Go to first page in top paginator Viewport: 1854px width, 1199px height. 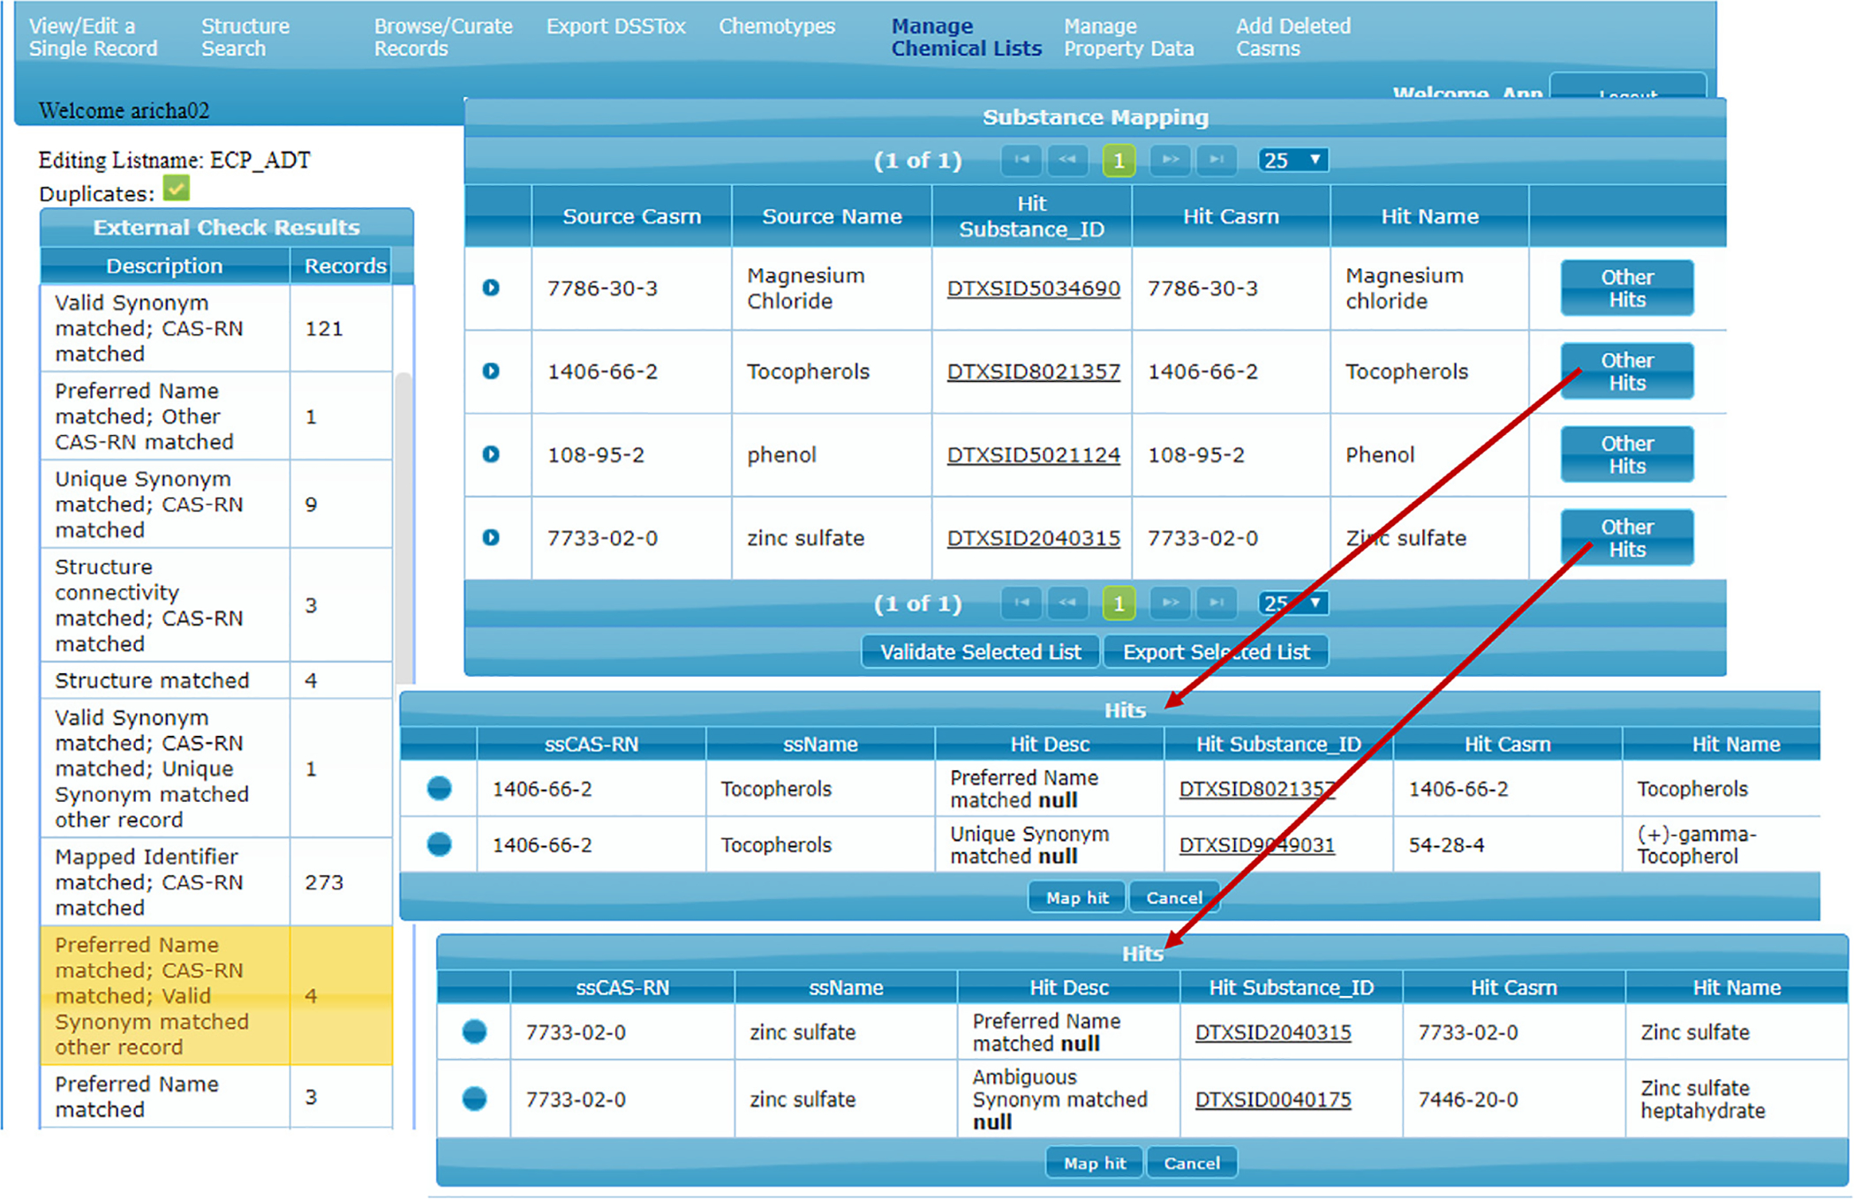[x=1021, y=160]
